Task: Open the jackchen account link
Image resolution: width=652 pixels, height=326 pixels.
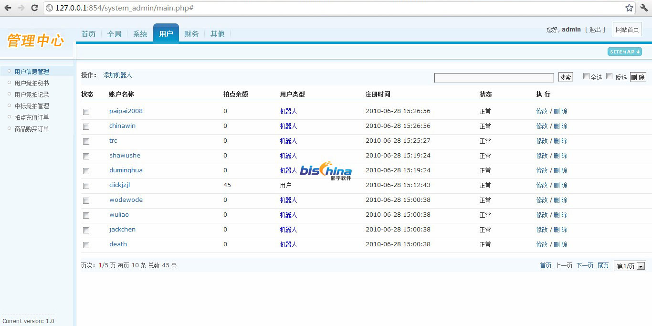Action: click(x=122, y=230)
